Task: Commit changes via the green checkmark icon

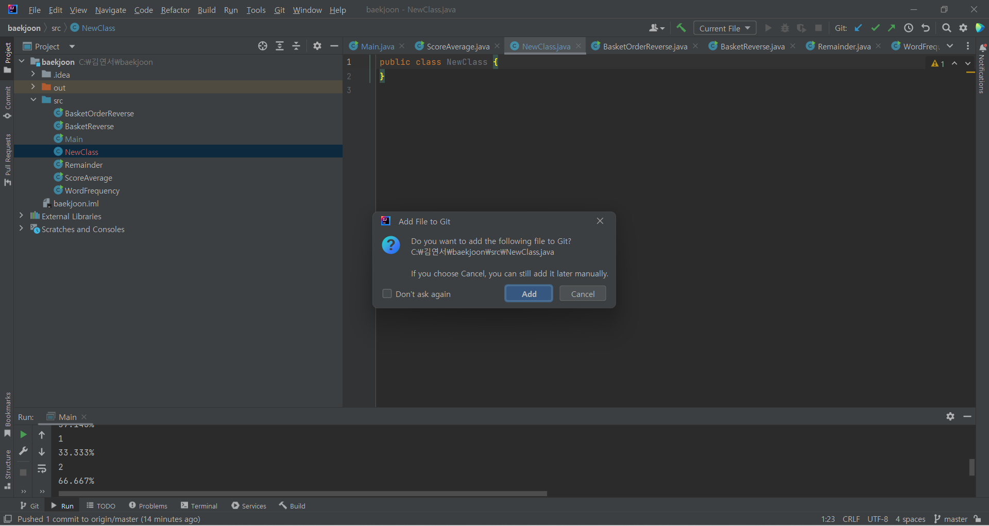Action: [x=876, y=28]
